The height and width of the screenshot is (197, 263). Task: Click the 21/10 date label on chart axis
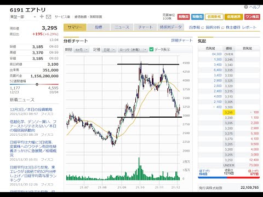[x=140, y=187]
